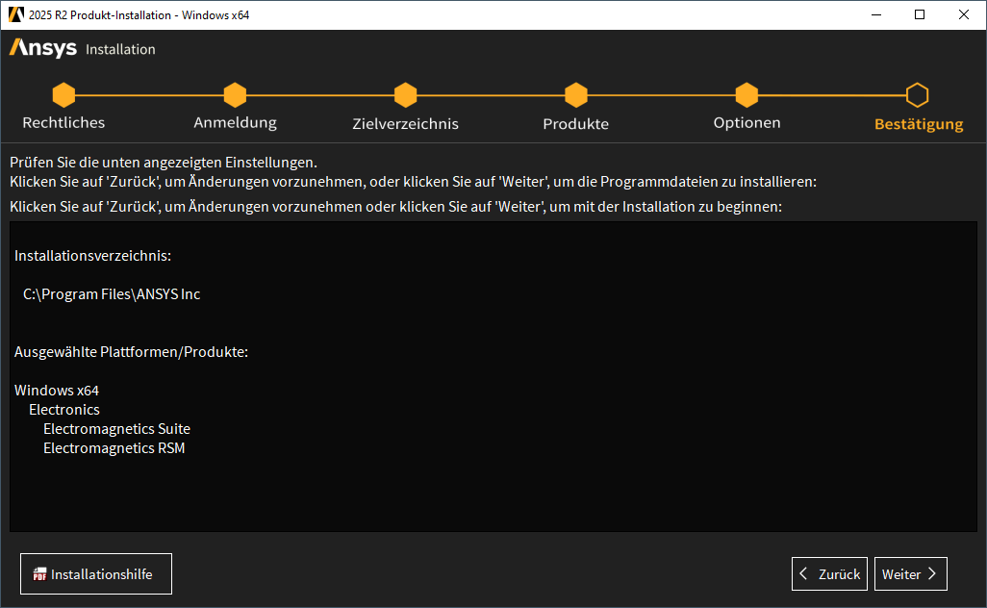Image resolution: width=987 pixels, height=608 pixels.
Task: Select the Anmeldung step label
Action: (235, 123)
